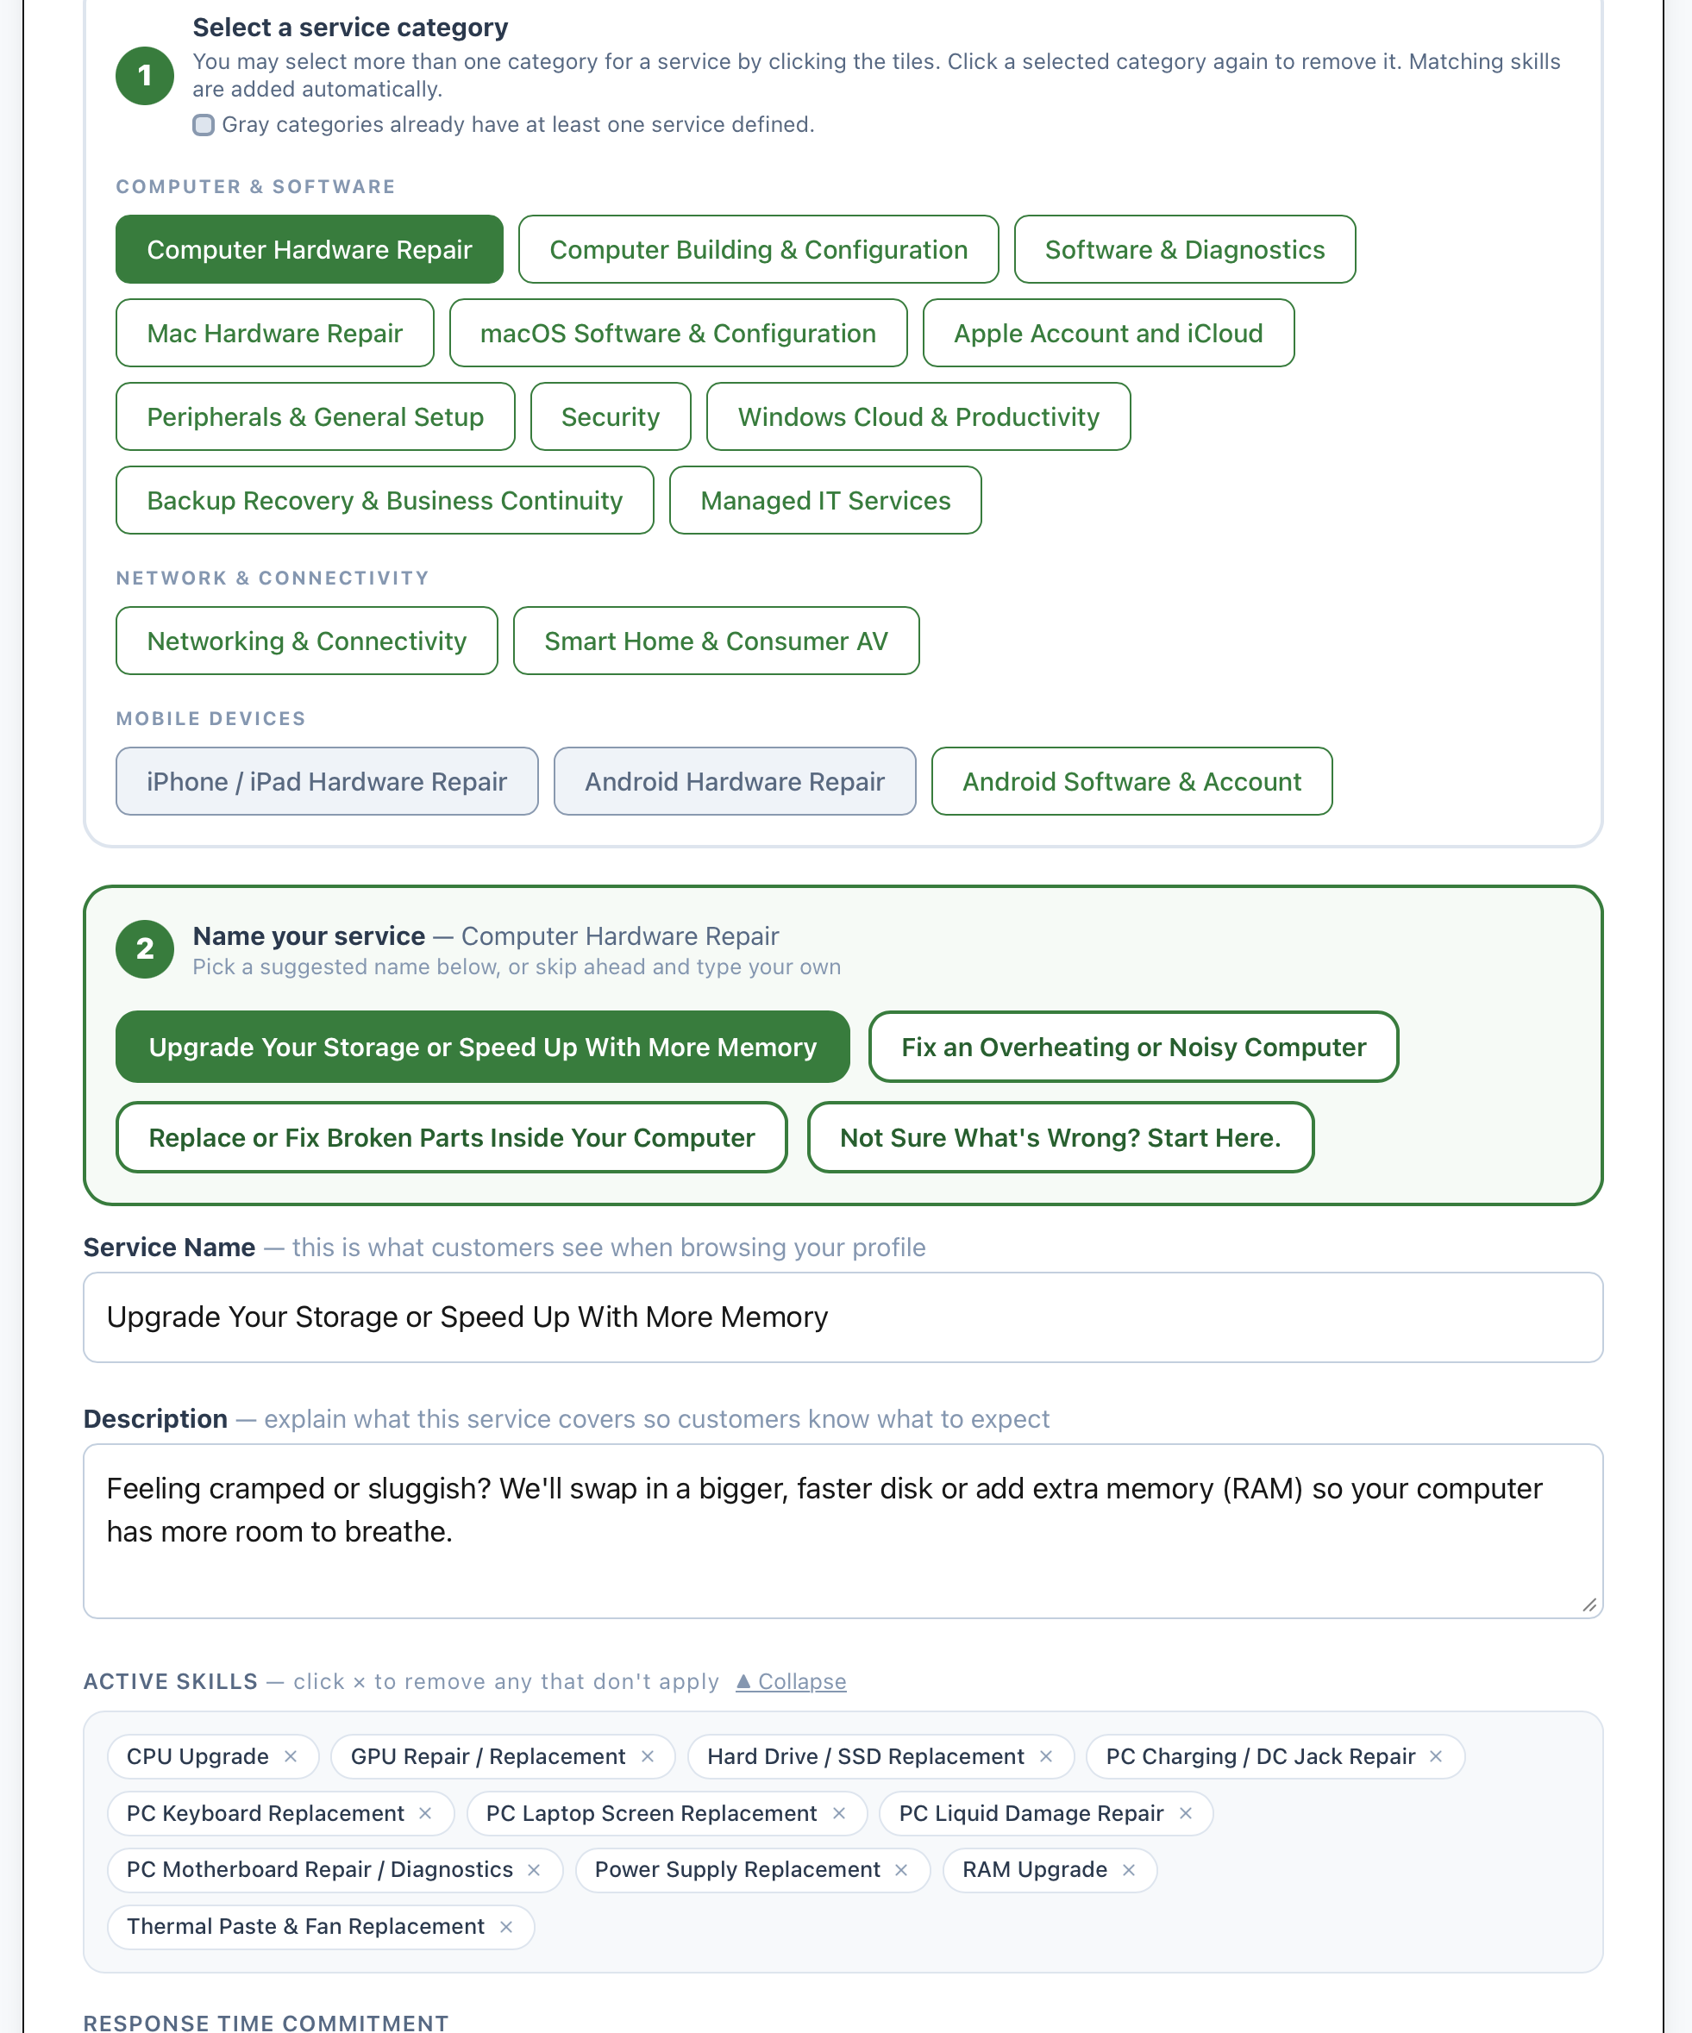The height and width of the screenshot is (2033, 1692).
Task: Select the iPhone / iPad Hardware Repair tile
Action: coord(326,781)
